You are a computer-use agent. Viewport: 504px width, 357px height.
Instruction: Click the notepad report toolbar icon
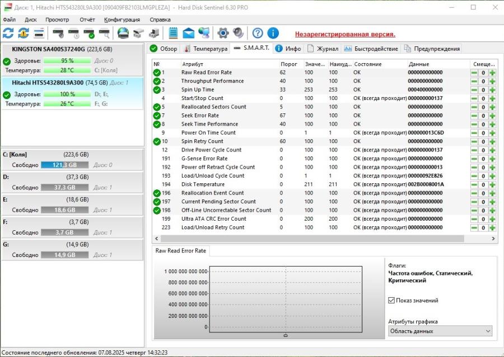[173, 33]
